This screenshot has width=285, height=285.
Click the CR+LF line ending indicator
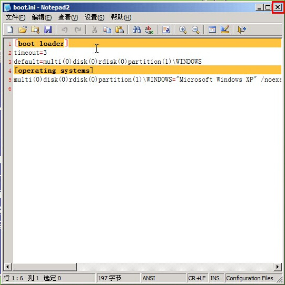click(197, 278)
